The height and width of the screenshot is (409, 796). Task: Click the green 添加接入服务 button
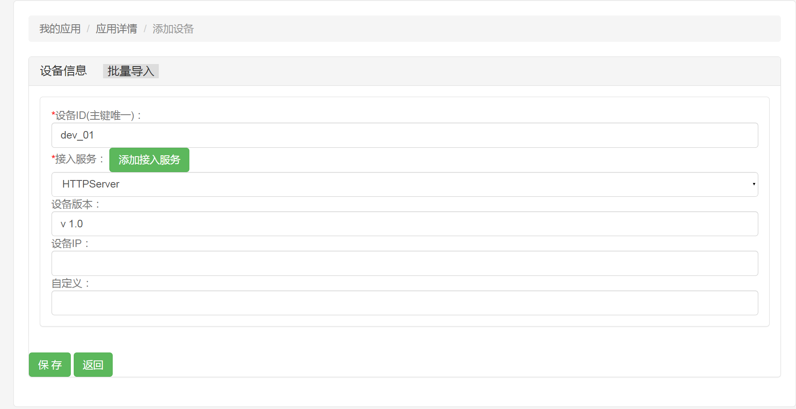click(149, 160)
